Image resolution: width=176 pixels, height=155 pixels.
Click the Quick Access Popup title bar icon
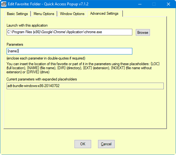coord(4,4)
